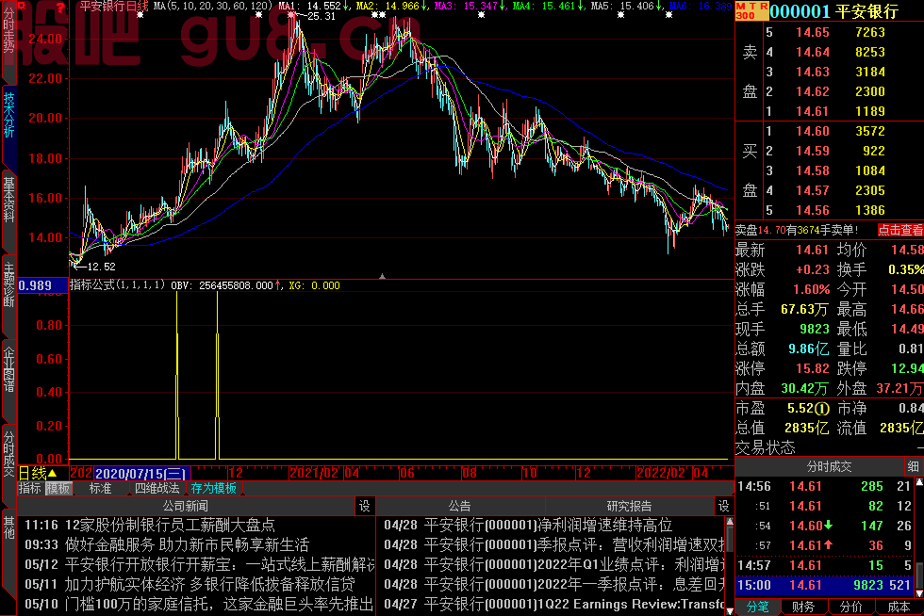Click the 公司新闻 panel header
The width and height of the screenshot is (924, 616).
185,506
